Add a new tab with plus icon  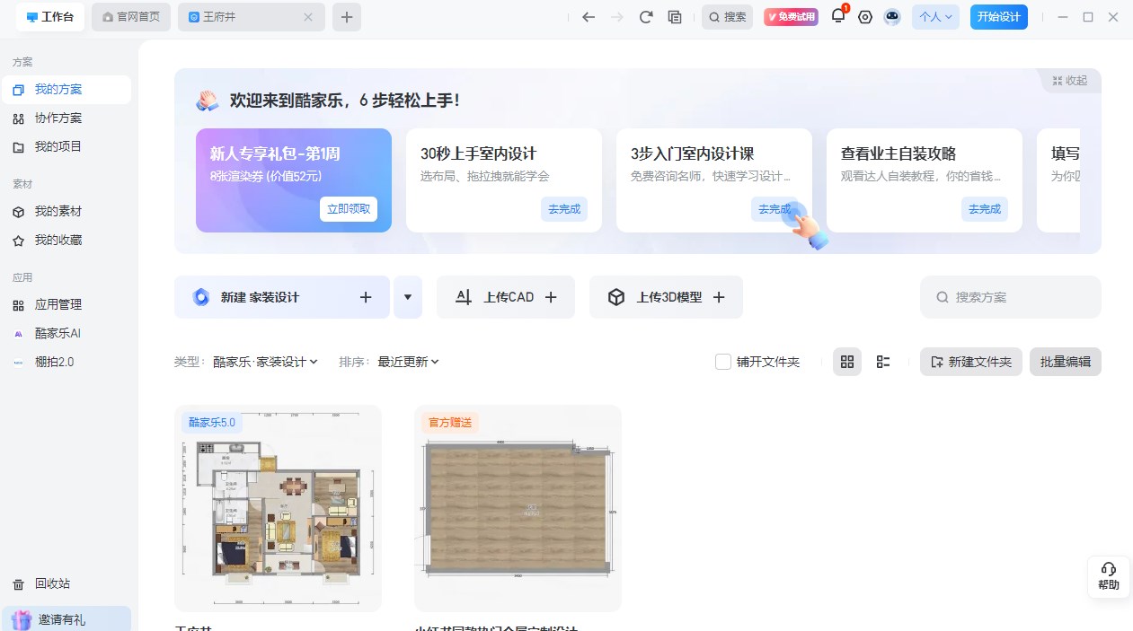point(347,17)
